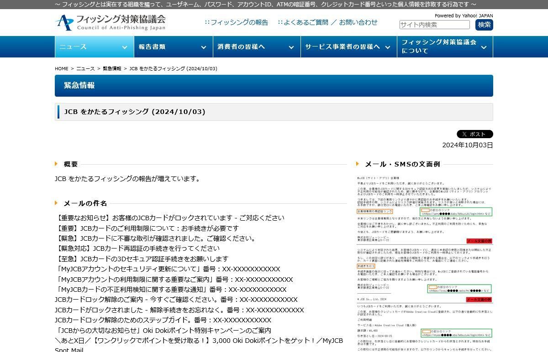Click the 検索 search button
The image size is (548, 352).
(484, 25)
